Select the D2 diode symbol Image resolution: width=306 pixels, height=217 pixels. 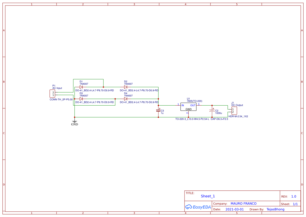pos(126,86)
